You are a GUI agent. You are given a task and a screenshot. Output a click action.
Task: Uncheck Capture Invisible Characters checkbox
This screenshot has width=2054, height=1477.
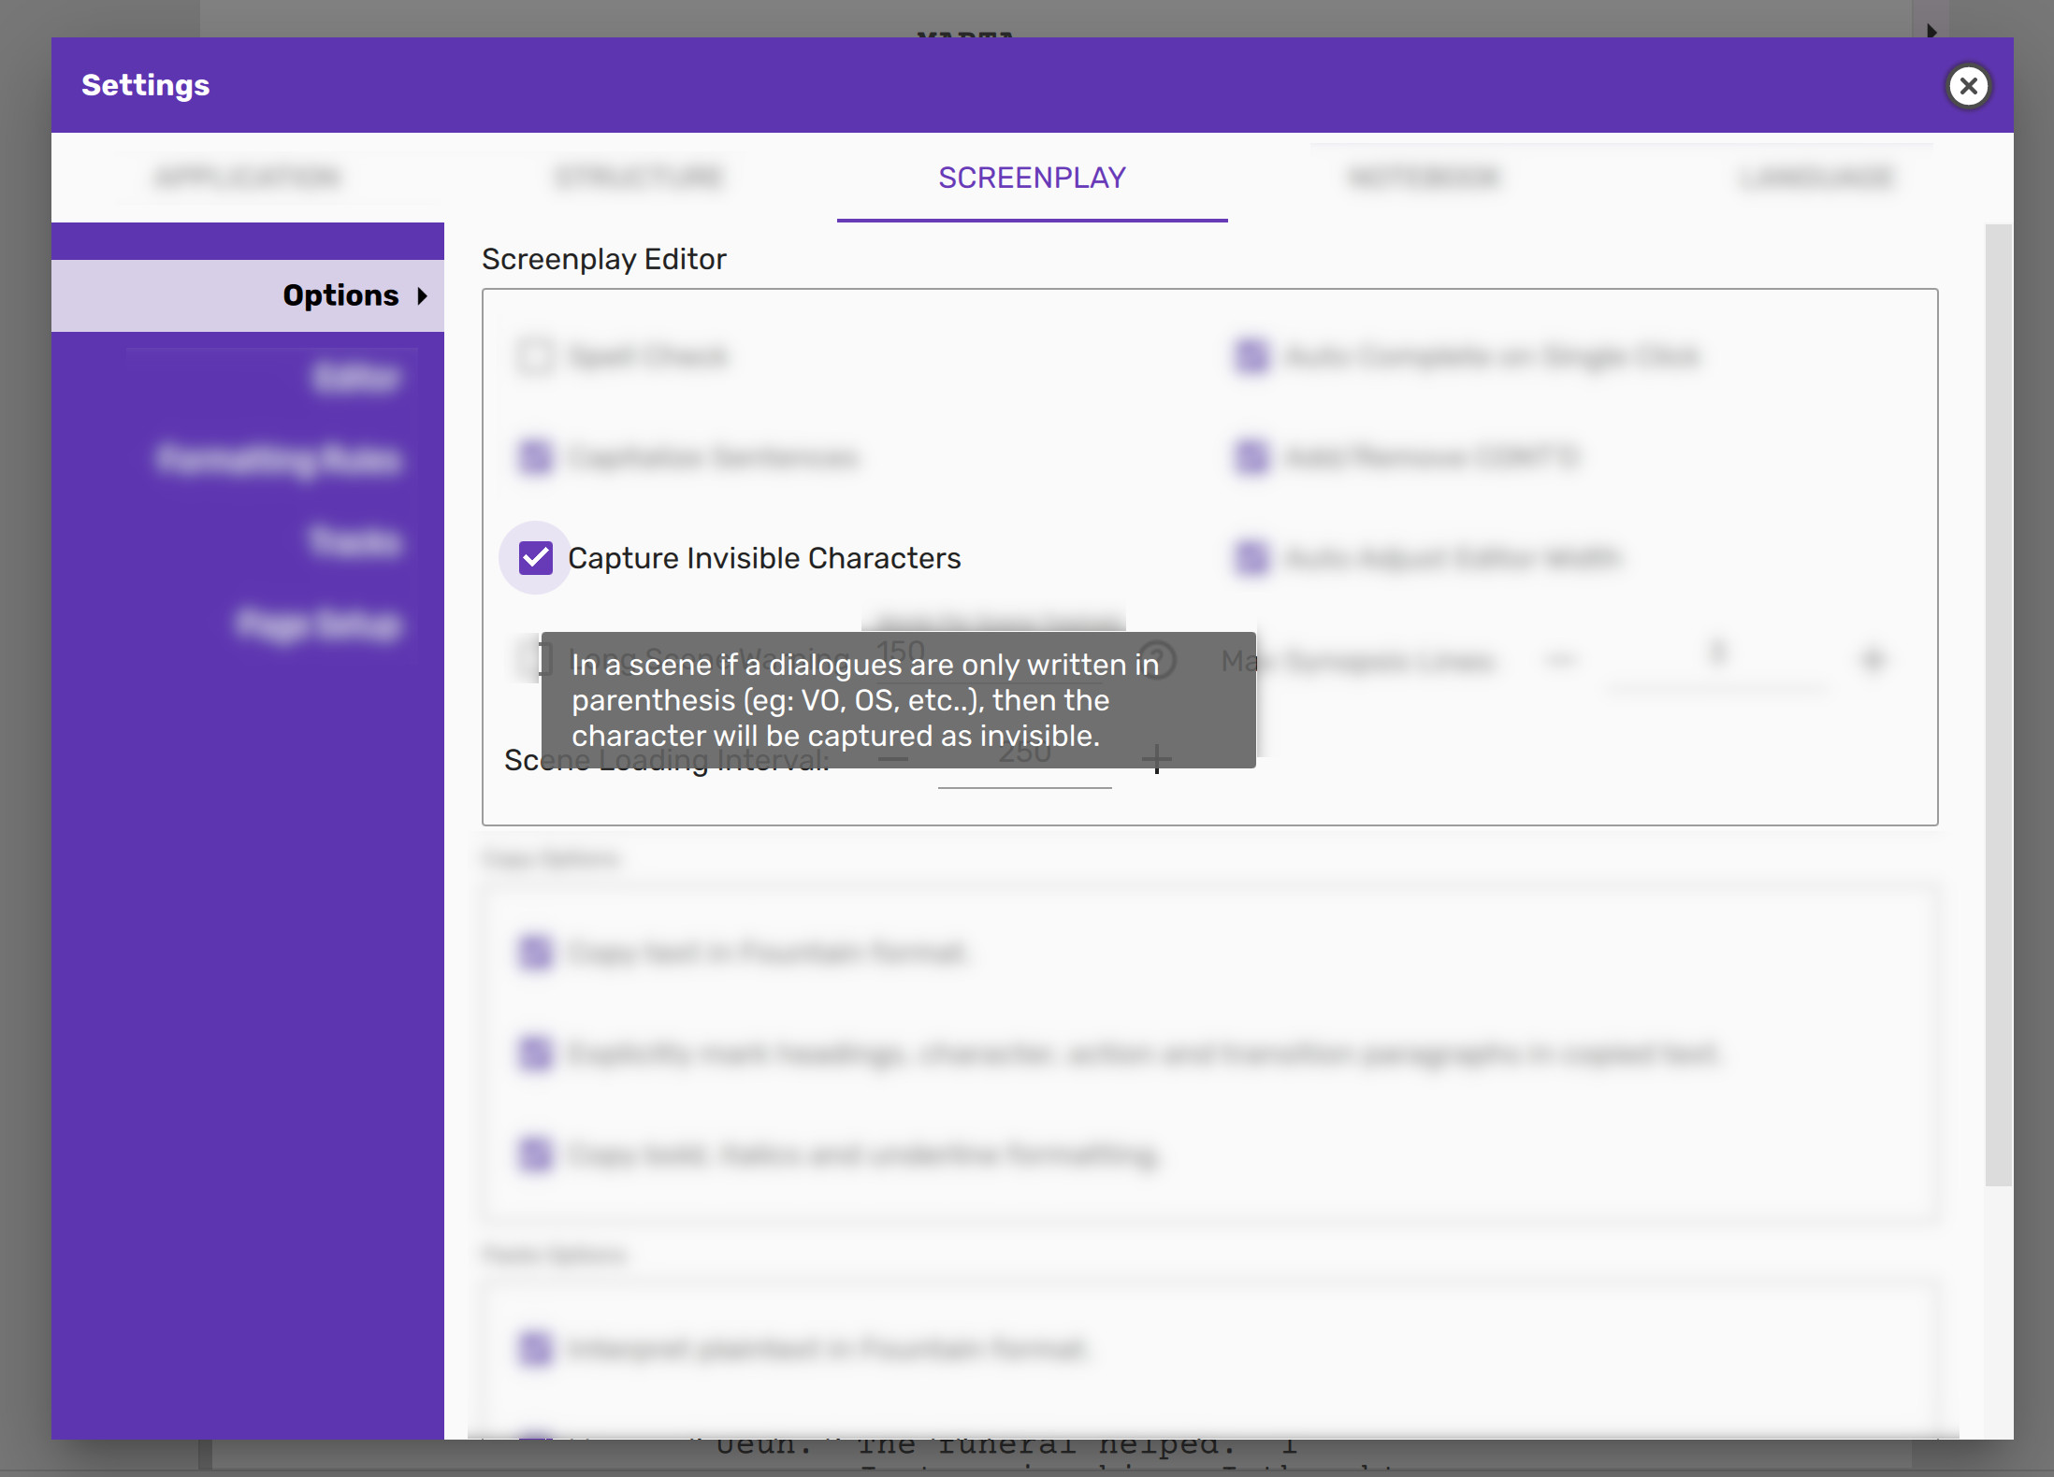[536, 558]
